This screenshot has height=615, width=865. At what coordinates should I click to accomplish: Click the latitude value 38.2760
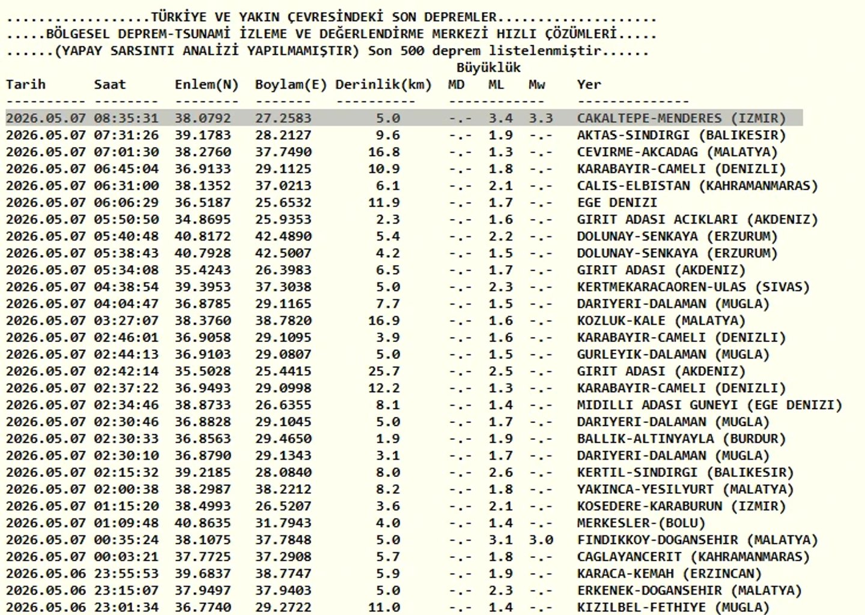(x=202, y=152)
